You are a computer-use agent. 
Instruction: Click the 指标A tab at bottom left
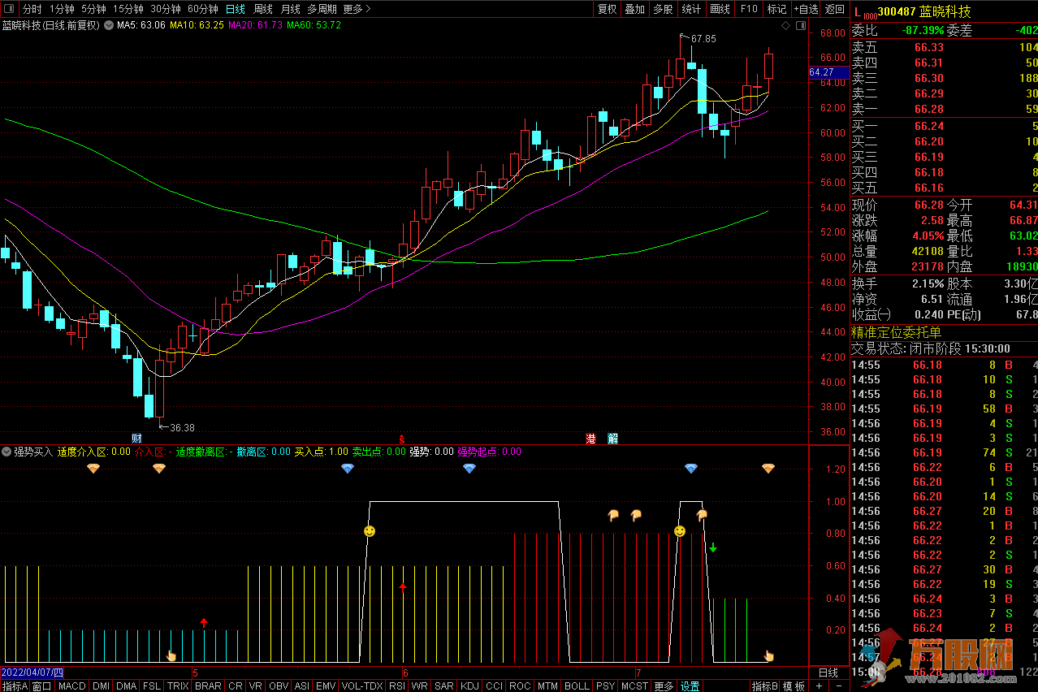click(15, 686)
